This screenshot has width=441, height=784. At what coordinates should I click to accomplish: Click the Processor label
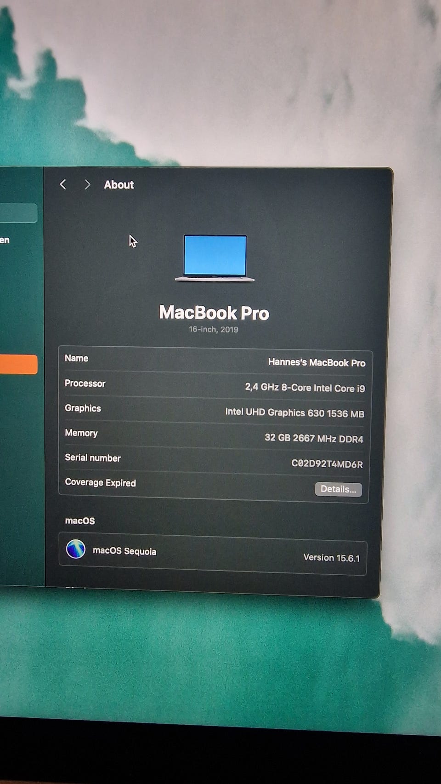coord(85,383)
